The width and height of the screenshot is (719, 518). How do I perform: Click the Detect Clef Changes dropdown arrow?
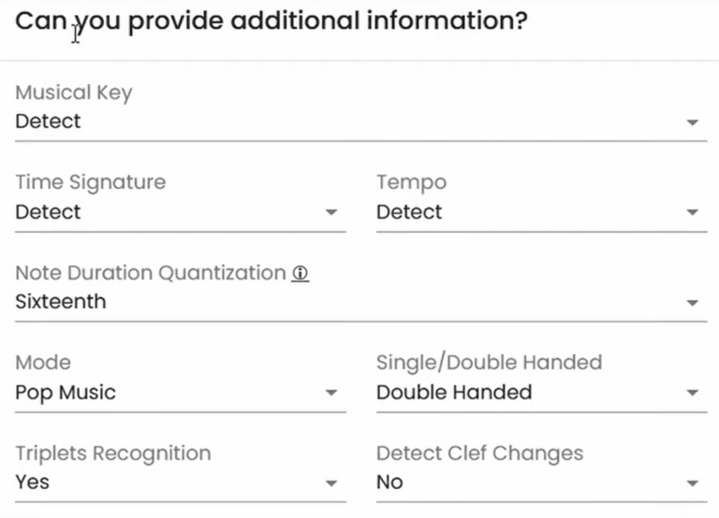tap(692, 483)
